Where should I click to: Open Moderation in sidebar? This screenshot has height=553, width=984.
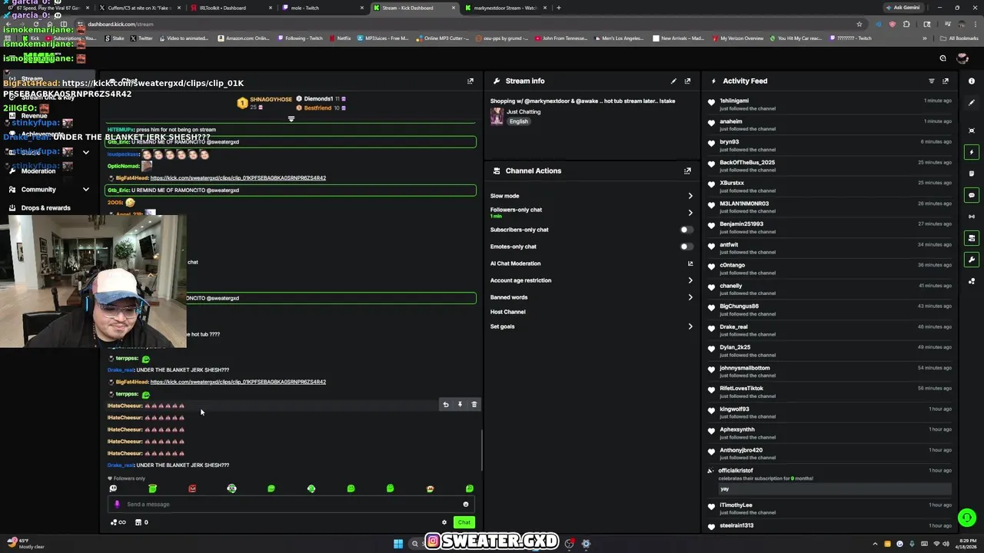coord(38,171)
